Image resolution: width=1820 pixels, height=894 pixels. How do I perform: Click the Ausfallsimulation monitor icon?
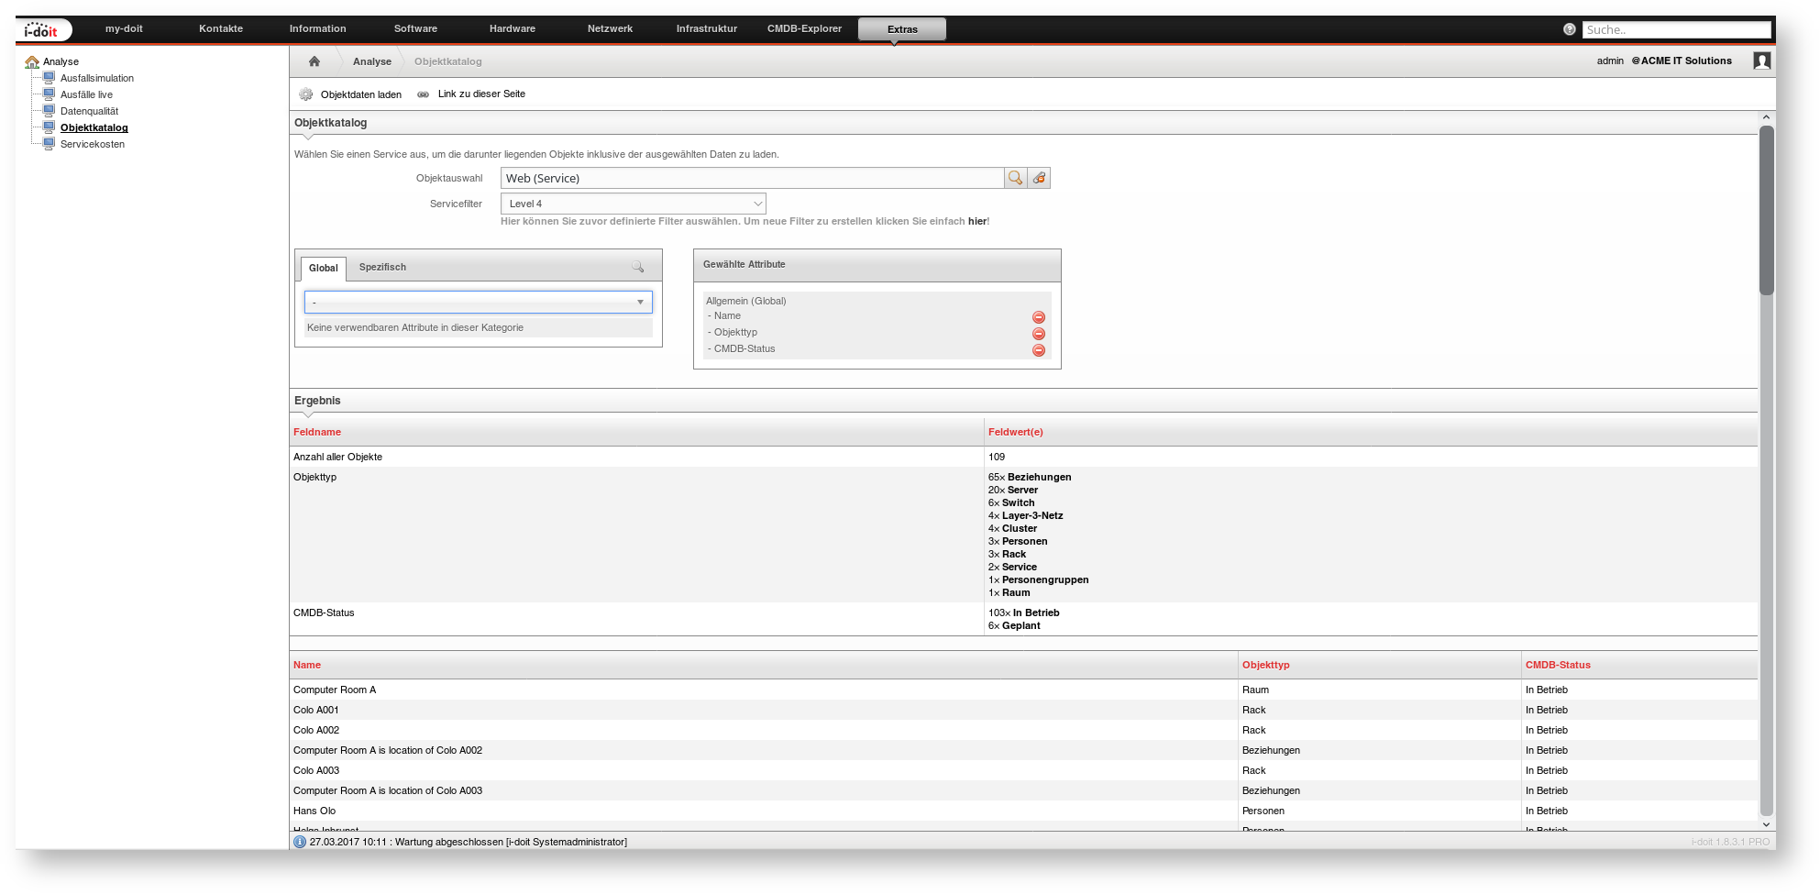point(49,78)
